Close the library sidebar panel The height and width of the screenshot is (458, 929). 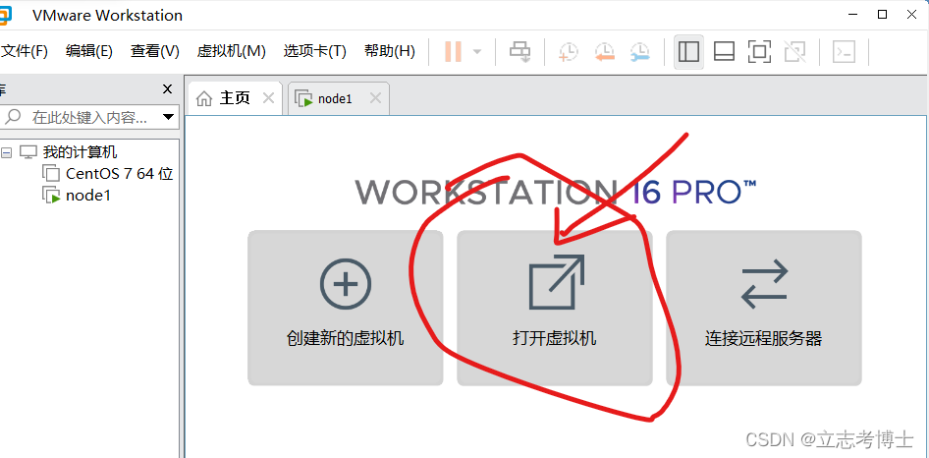pyautogui.click(x=167, y=89)
